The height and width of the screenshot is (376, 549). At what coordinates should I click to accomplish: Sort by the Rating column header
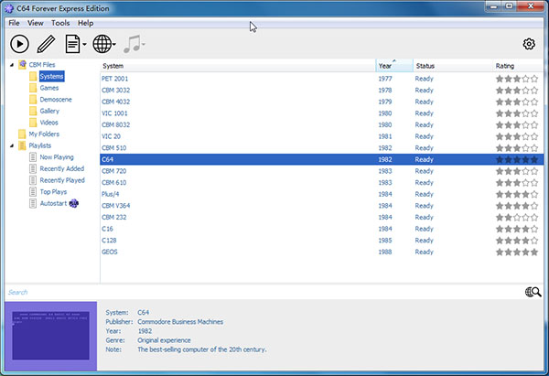pos(518,66)
